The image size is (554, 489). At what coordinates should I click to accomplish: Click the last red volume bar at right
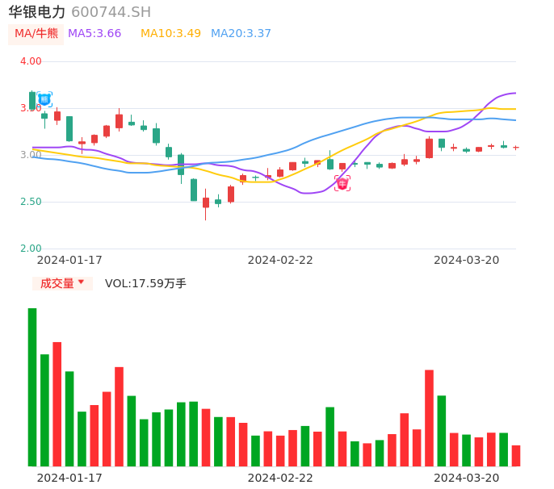(x=516, y=456)
